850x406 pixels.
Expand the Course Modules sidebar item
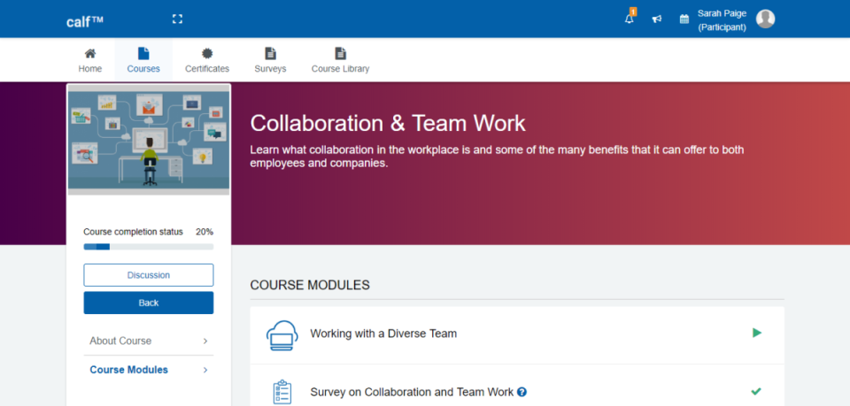[x=149, y=370]
